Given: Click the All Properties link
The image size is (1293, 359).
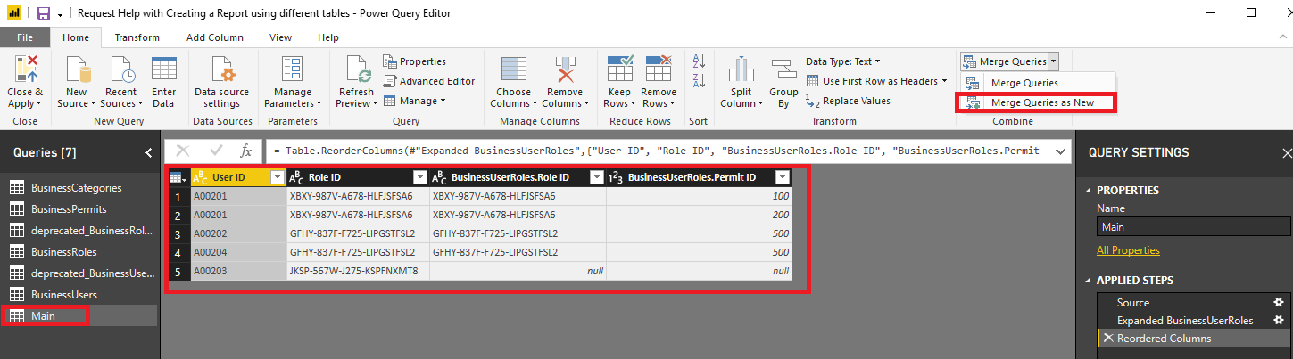Looking at the screenshot, I should pos(1128,250).
